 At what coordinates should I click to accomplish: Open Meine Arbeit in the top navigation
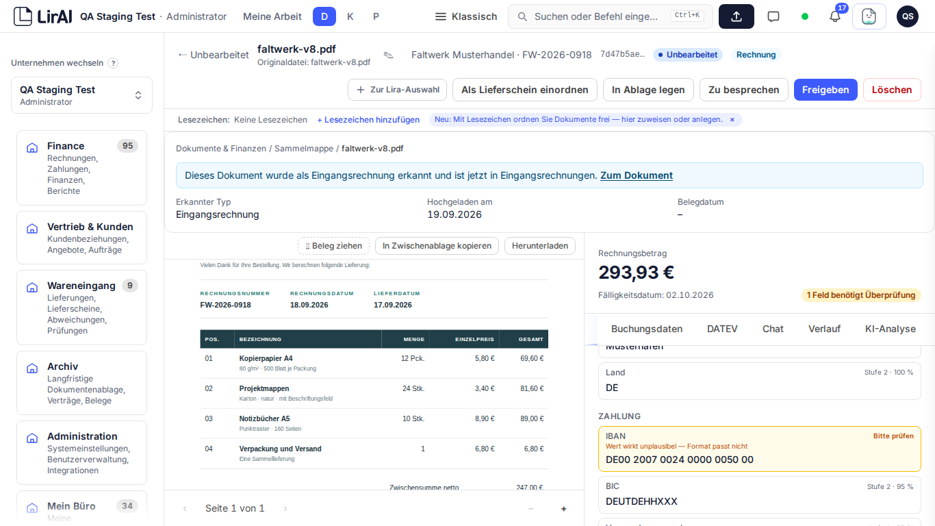coord(272,16)
